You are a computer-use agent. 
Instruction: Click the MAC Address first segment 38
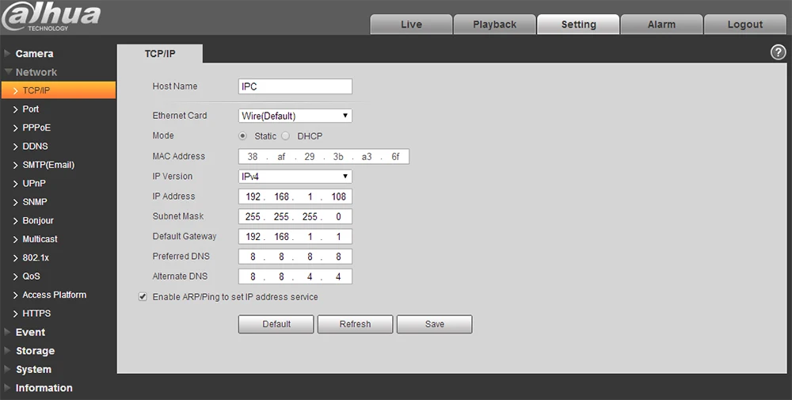[x=253, y=157]
